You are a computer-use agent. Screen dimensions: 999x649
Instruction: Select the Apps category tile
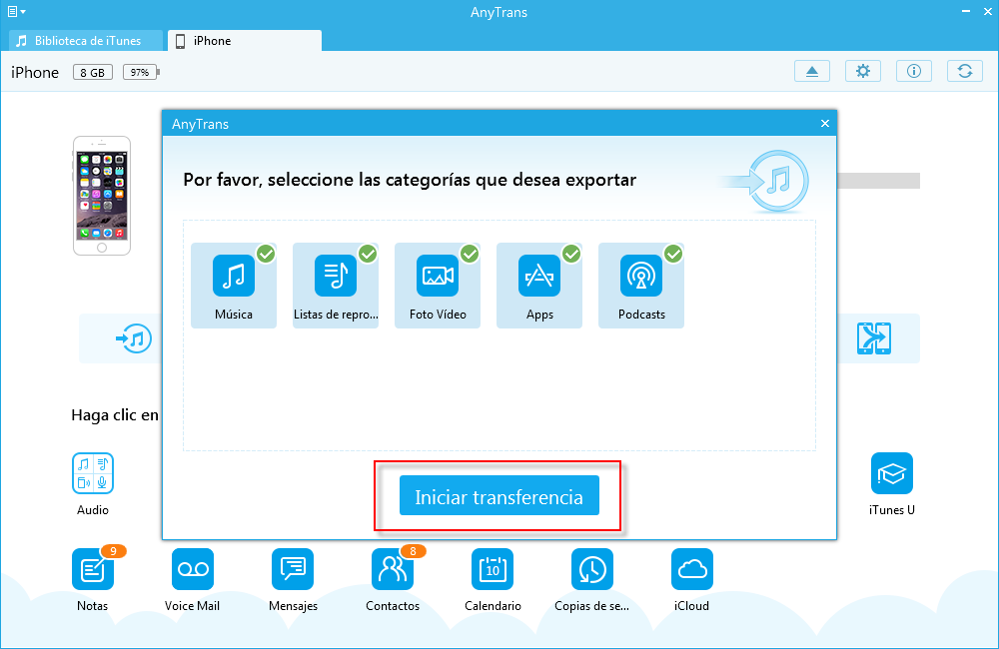539,286
